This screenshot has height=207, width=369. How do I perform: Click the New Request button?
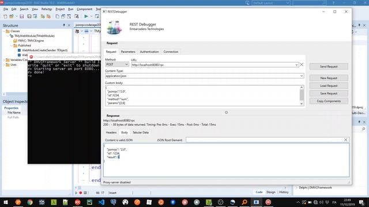pos(329,78)
